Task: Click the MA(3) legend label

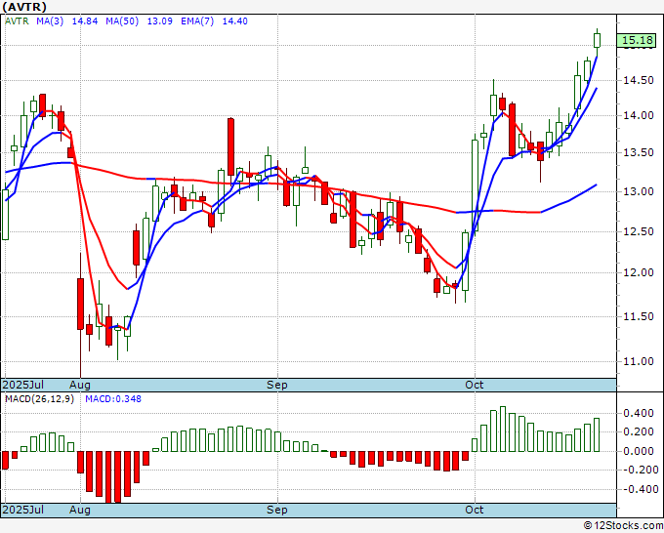Action: point(50,21)
